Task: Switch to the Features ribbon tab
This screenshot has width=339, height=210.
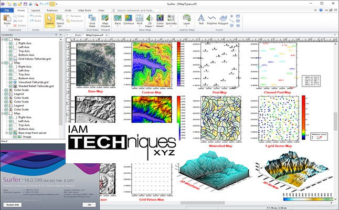Action: tap(52, 10)
